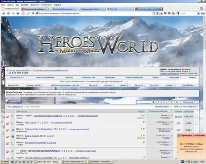Click the thread status icon of Большой Форумный Словарь
This screenshot has height=164, width=206.
tap(8, 144)
